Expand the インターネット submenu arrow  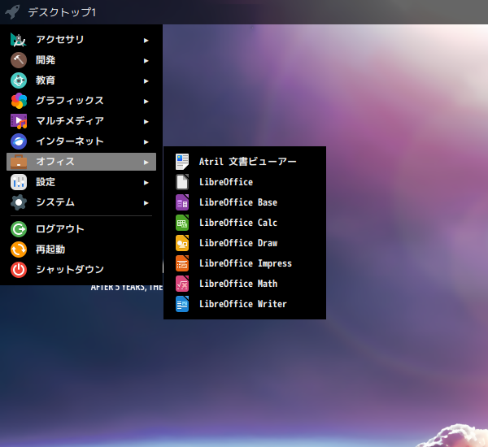[146, 142]
